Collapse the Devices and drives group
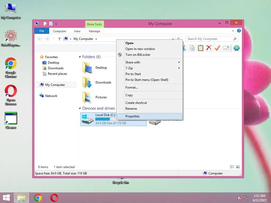Screen dimensions: 271x203 [x=80, y=108]
